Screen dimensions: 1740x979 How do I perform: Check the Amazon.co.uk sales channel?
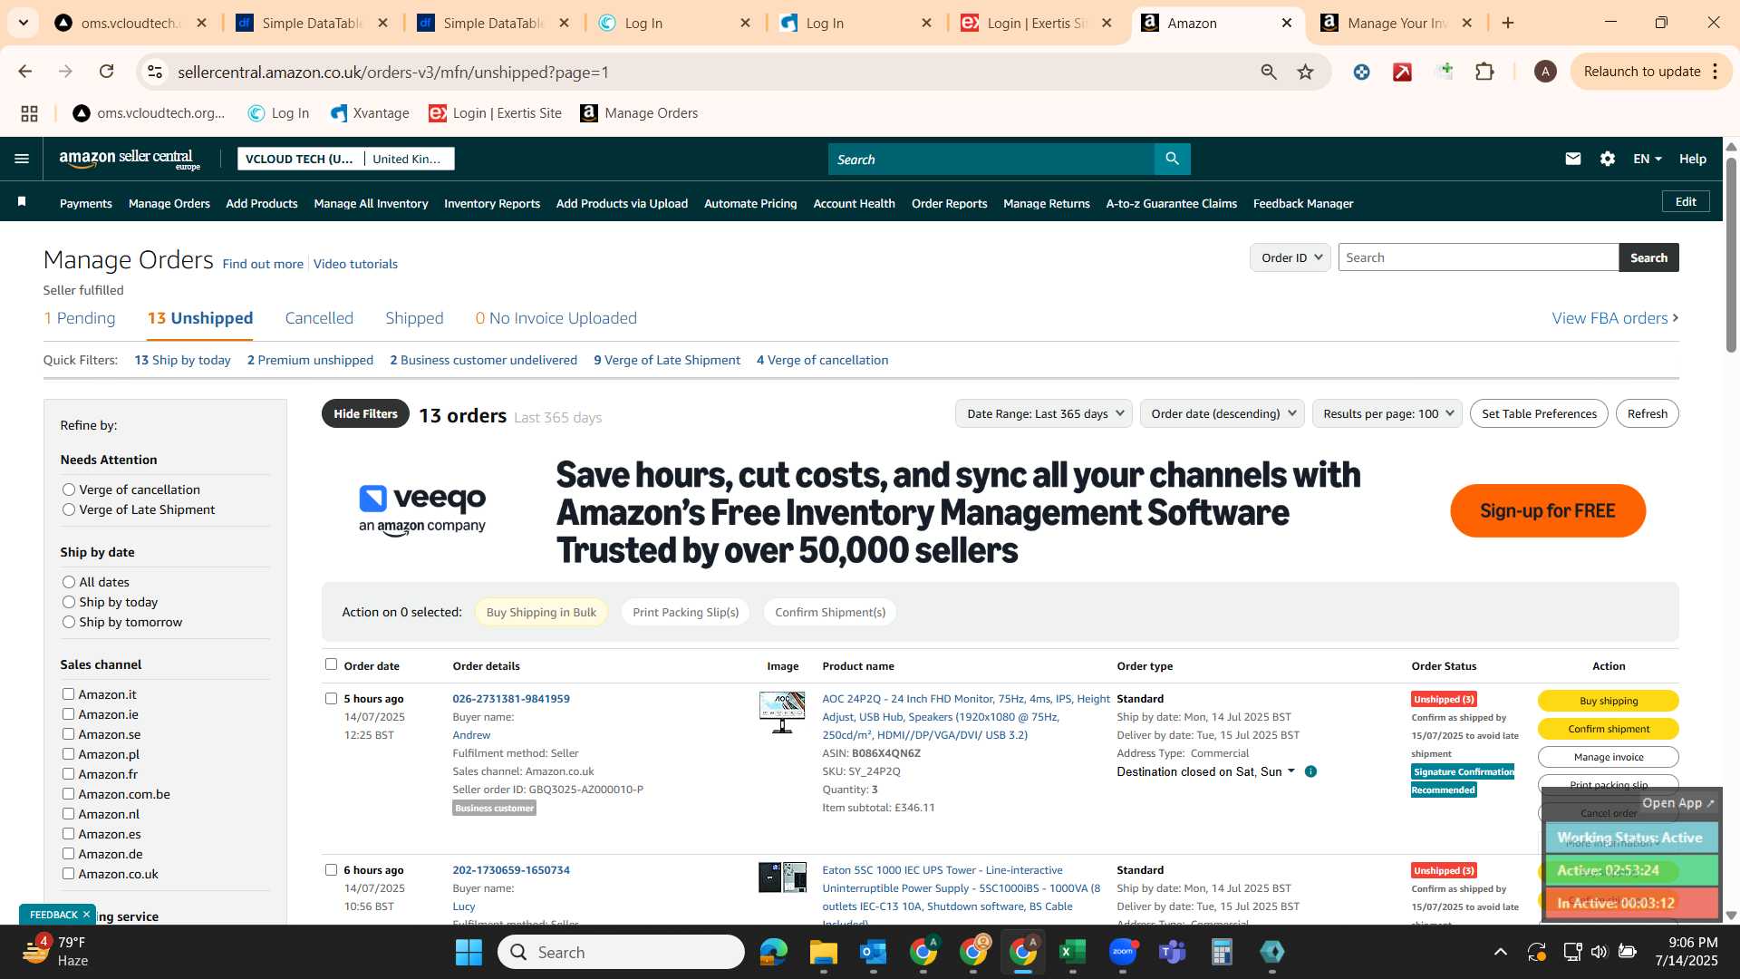tap(68, 873)
